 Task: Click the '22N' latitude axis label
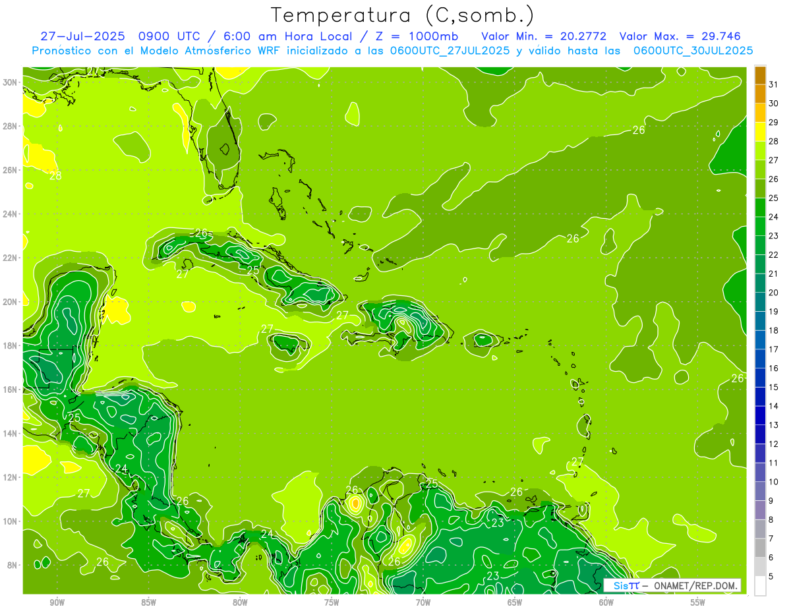coord(11,258)
